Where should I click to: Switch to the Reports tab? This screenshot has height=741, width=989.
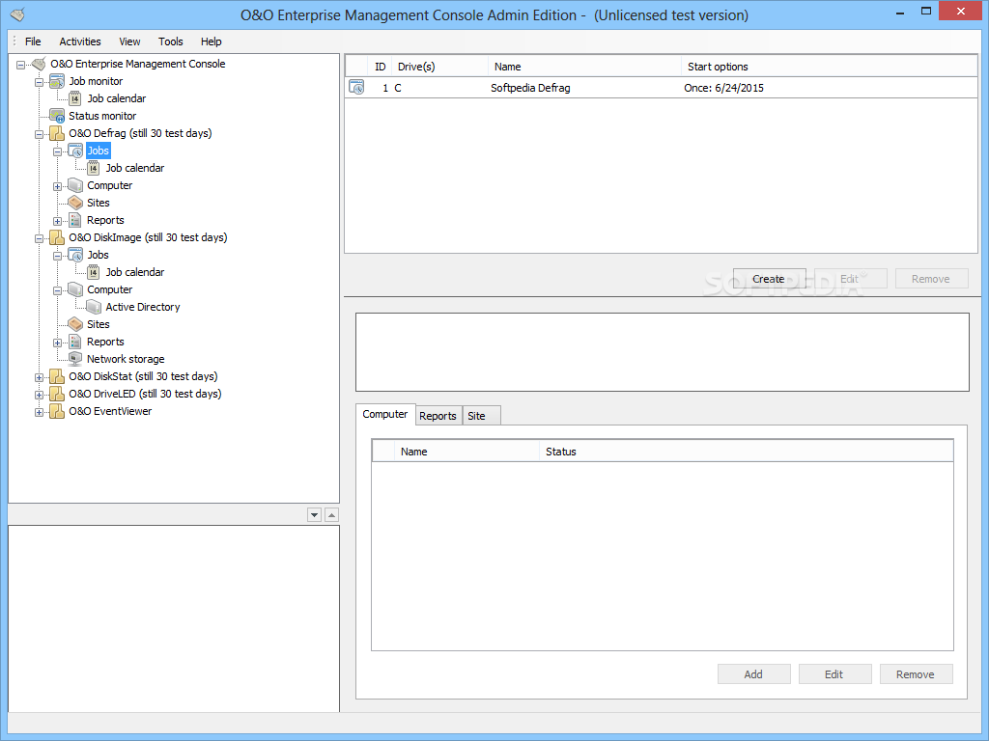point(438,416)
